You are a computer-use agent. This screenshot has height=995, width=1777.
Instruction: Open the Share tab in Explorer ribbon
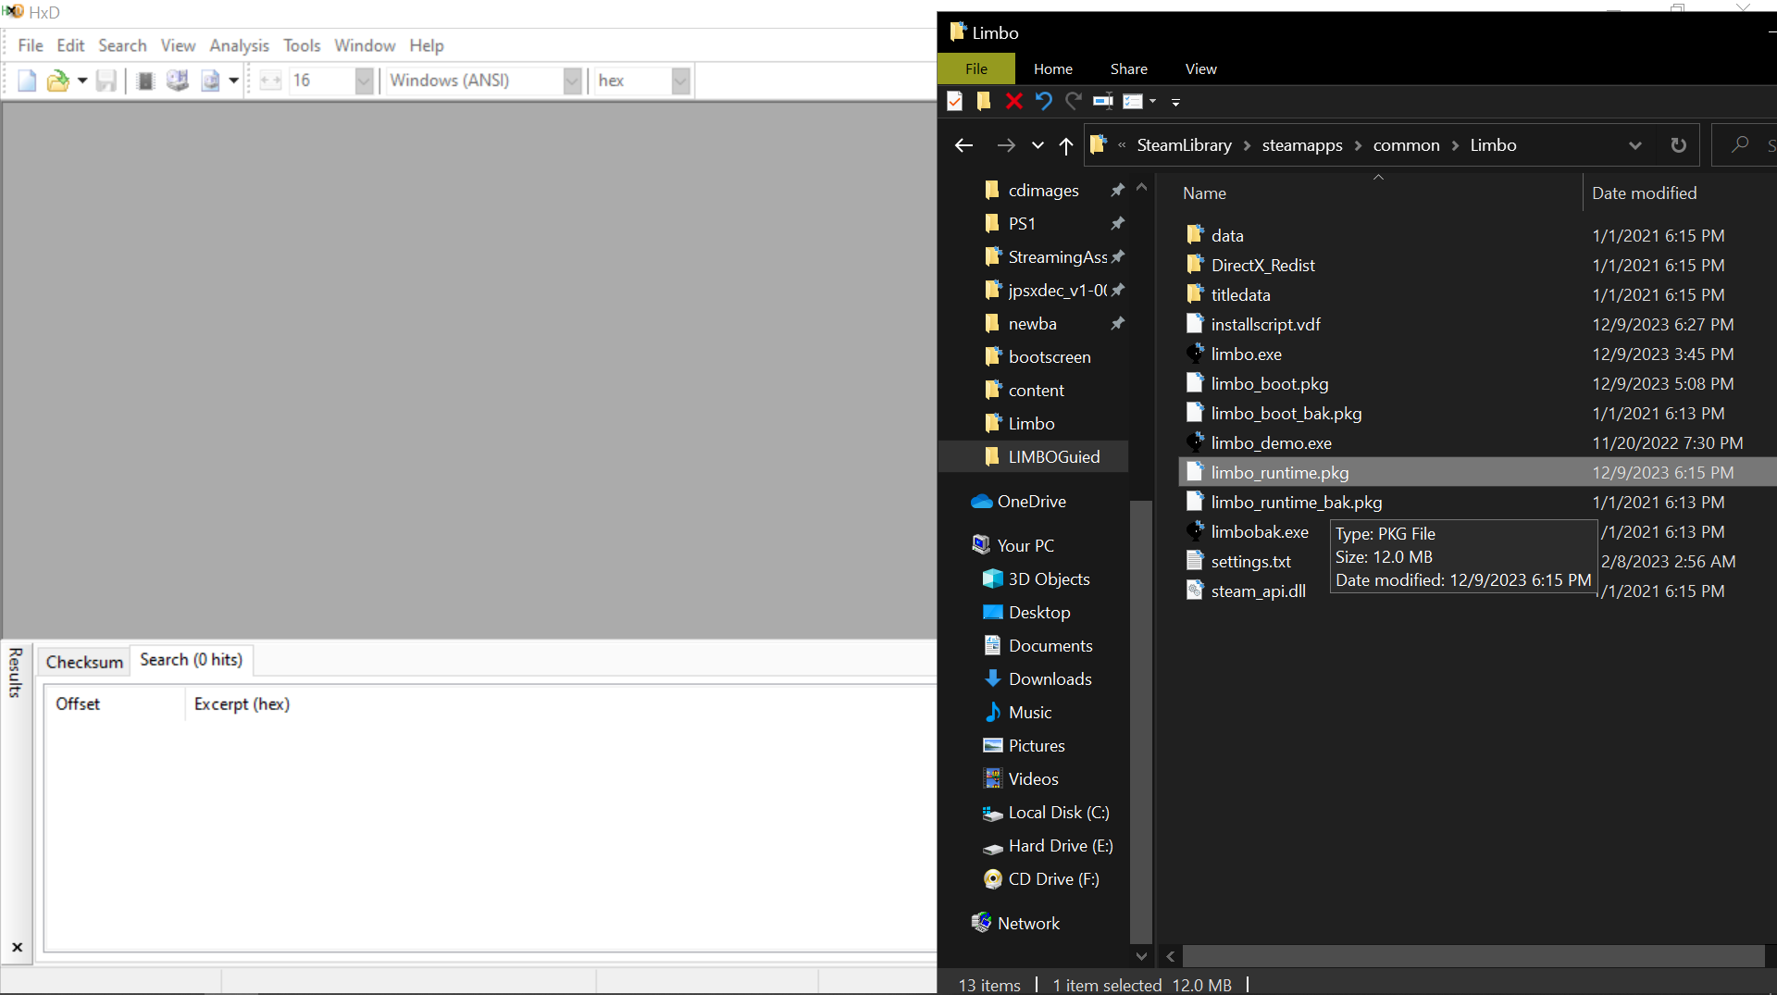tap(1129, 68)
